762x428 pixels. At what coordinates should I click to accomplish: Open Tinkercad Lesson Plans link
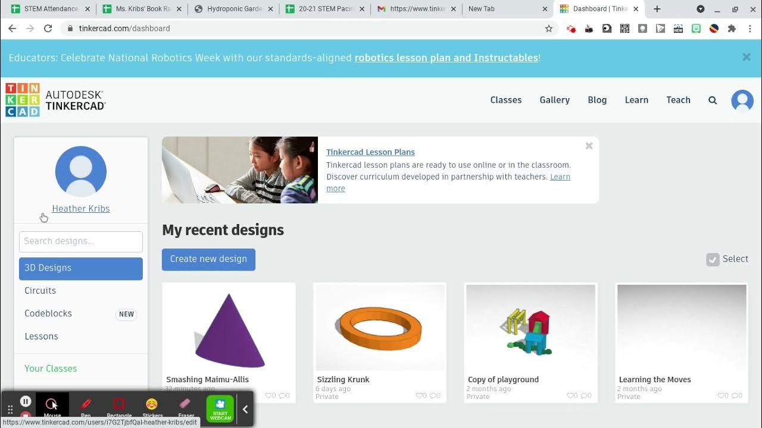click(370, 152)
